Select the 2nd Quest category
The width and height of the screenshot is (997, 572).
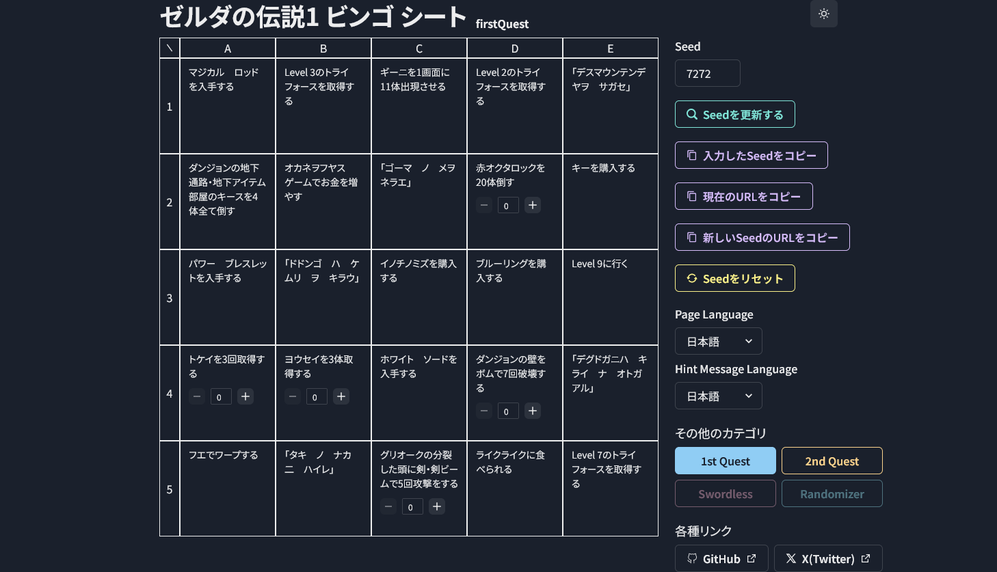point(832,461)
